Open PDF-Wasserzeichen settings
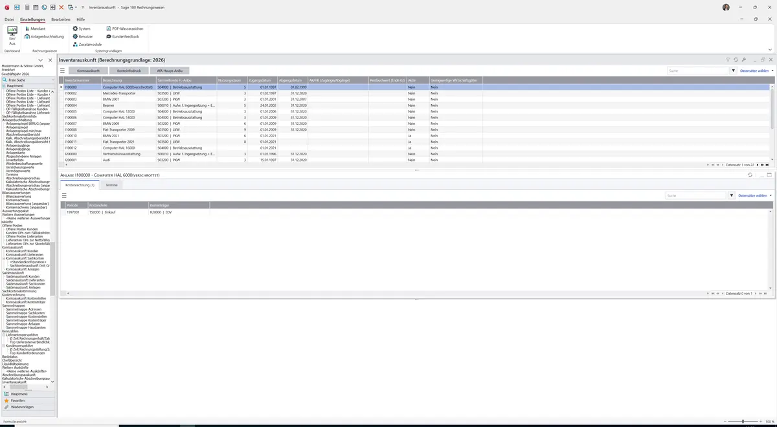Image resolution: width=777 pixels, height=427 pixels. coord(125,28)
